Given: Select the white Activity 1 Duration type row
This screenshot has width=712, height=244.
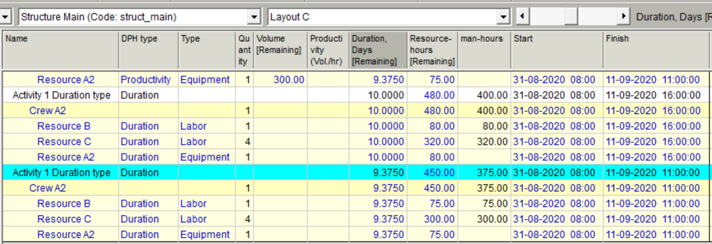Looking at the screenshot, I should coord(356,95).
